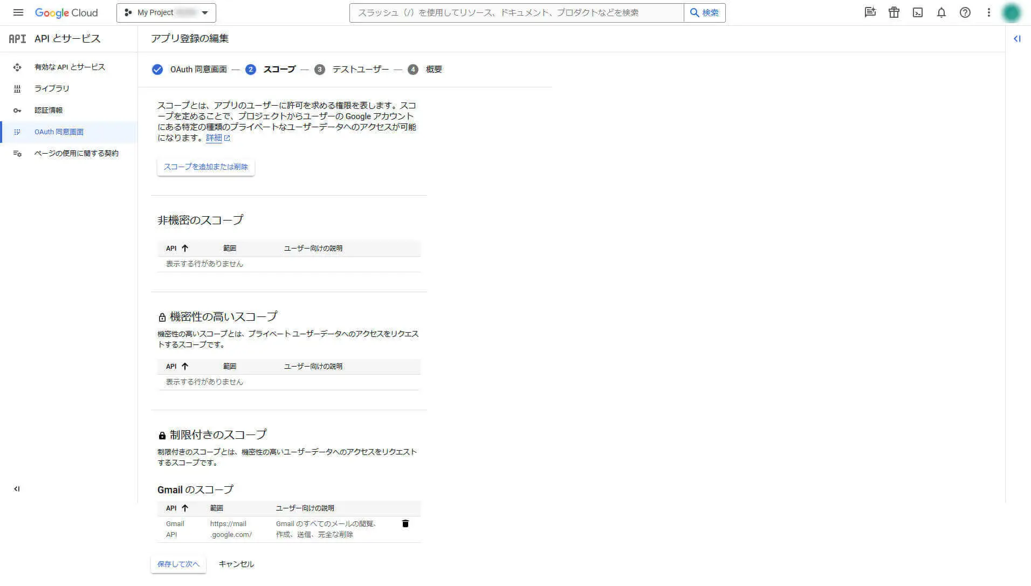Click ユーザー向けの説明 header in 機密性の高いスコープ table
This screenshot has width=1031, height=586.
coord(313,366)
